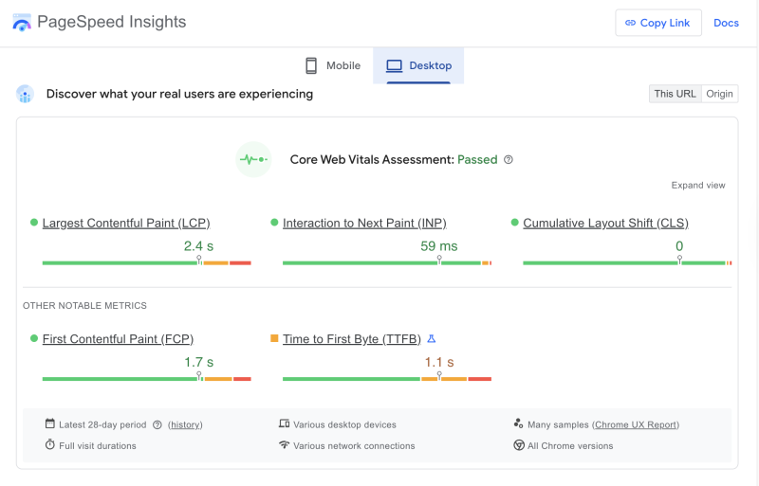This screenshot has width=759, height=486.
Task: Switch to the Mobile tab
Action: pos(332,66)
